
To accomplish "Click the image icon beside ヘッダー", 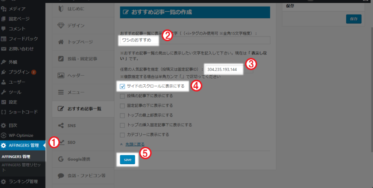I will [61, 75].
